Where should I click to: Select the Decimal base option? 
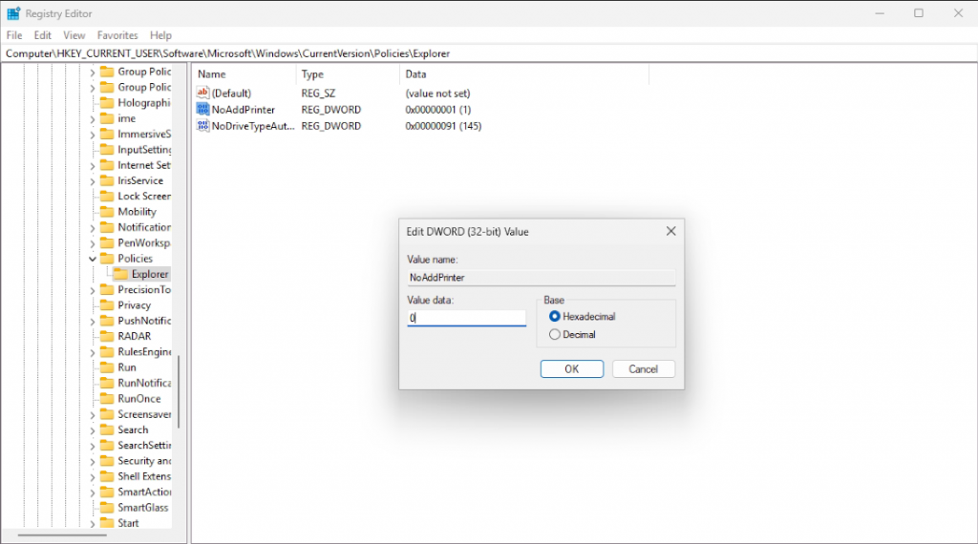pyautogui.click(x=555, y=335)
